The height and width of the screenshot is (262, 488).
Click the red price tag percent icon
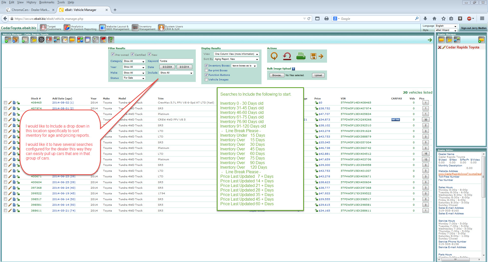tap(103, 40)
